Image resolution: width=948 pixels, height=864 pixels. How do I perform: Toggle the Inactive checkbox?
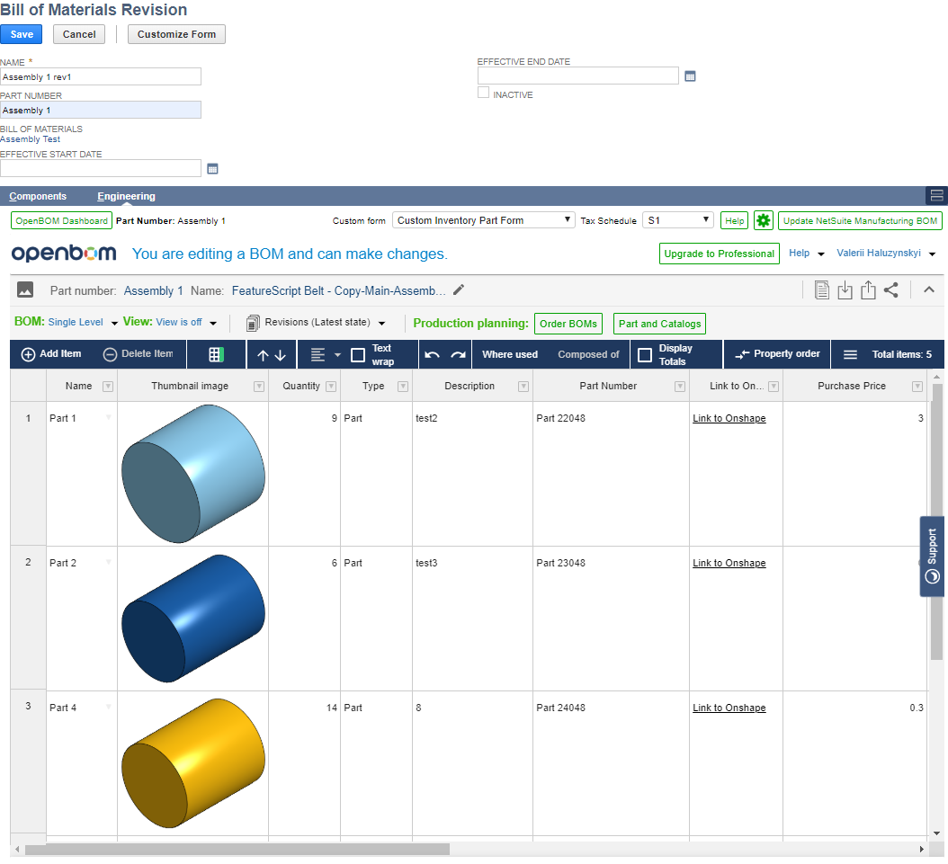click(x=483, y=93)
